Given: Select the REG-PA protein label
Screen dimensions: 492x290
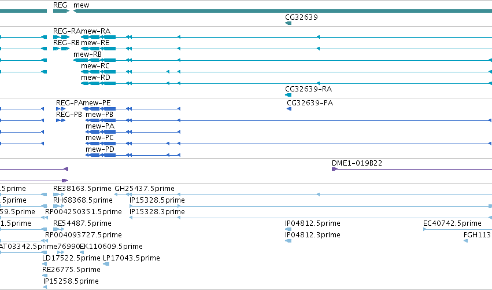Looking at the screenshot, I should click(x=69, y=103).
